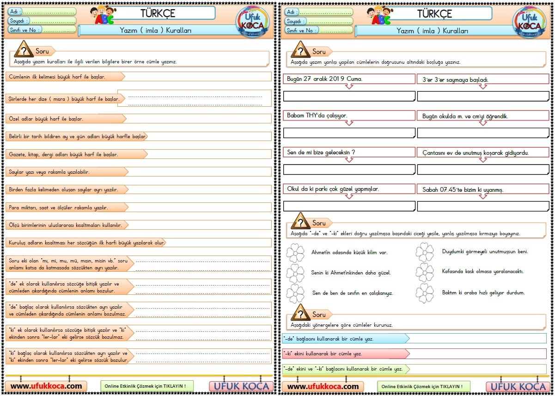555x396 pixels.
Task: Click the question mark icon beside the left page Soru
Action: coord(23,49)
